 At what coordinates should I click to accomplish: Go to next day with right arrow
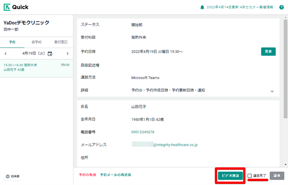point(67,54)
